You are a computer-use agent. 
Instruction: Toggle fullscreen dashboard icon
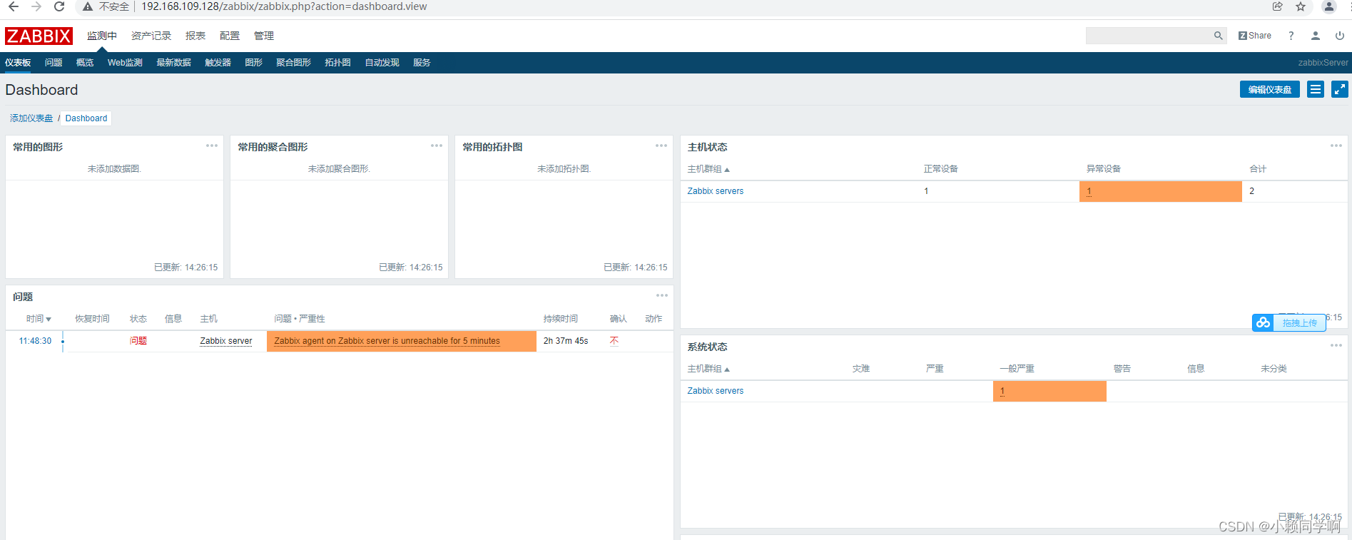(1340, 89)
